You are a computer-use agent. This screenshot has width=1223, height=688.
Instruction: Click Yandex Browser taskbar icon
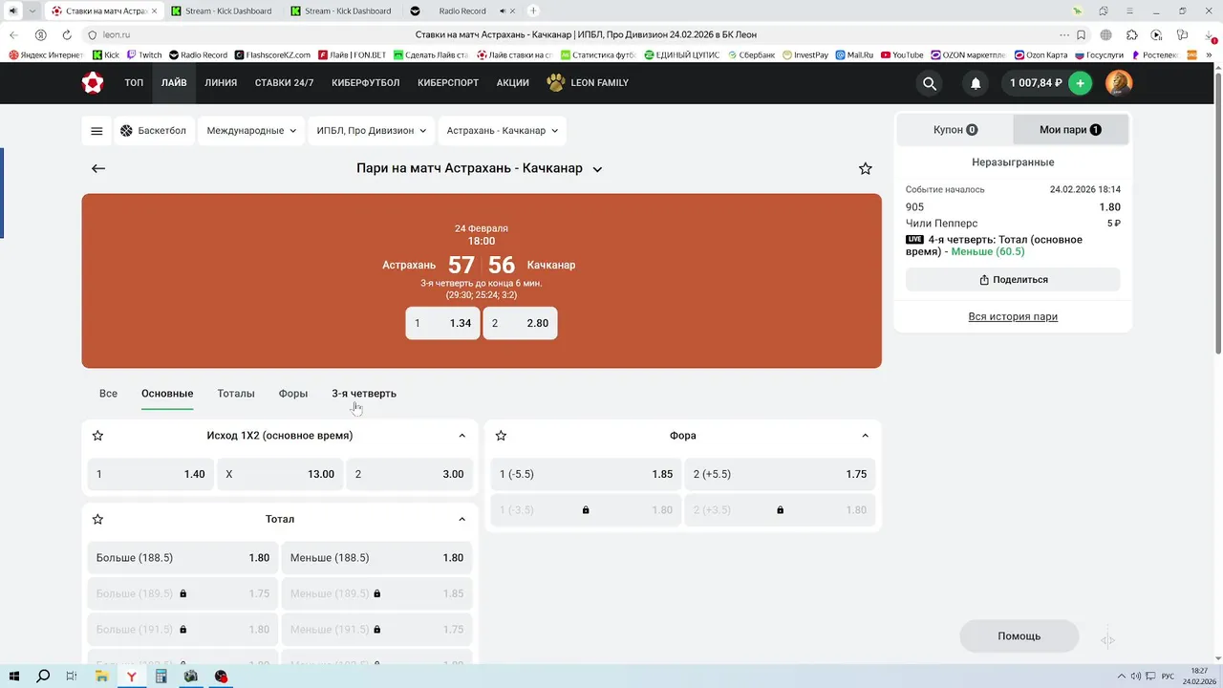coord(132,677)
